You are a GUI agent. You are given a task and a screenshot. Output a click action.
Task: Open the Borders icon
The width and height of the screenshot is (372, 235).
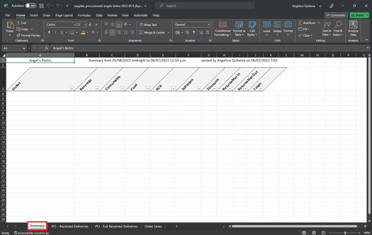point(73,32)
